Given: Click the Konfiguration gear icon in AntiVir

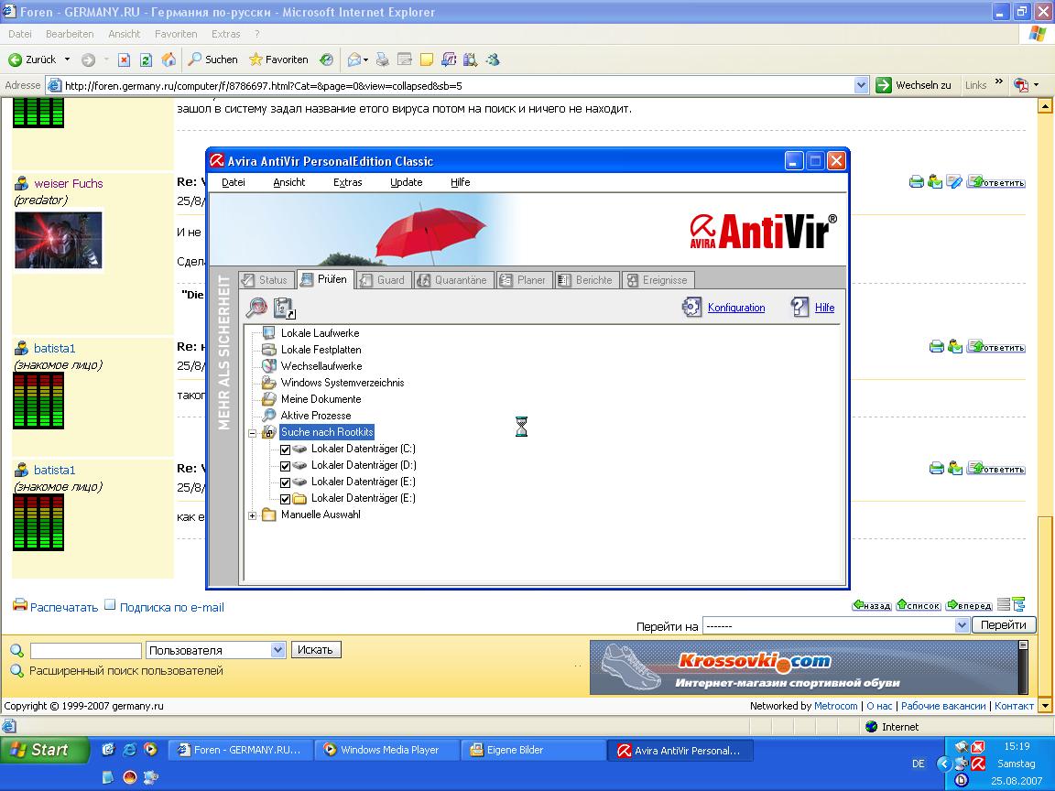Looking at the screenshot, I should pos(691,308).
